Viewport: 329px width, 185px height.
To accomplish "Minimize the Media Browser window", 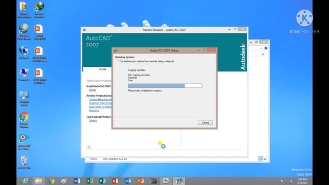I will pos(230,30).
